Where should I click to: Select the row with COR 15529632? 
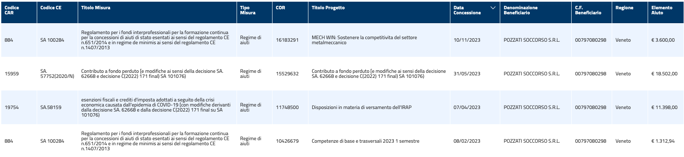[x=342, y=74]
